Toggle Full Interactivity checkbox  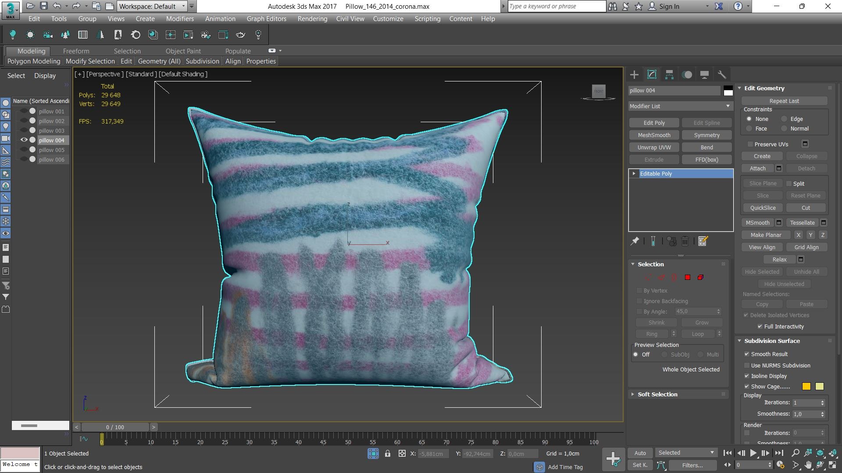[x=760, y=326]
